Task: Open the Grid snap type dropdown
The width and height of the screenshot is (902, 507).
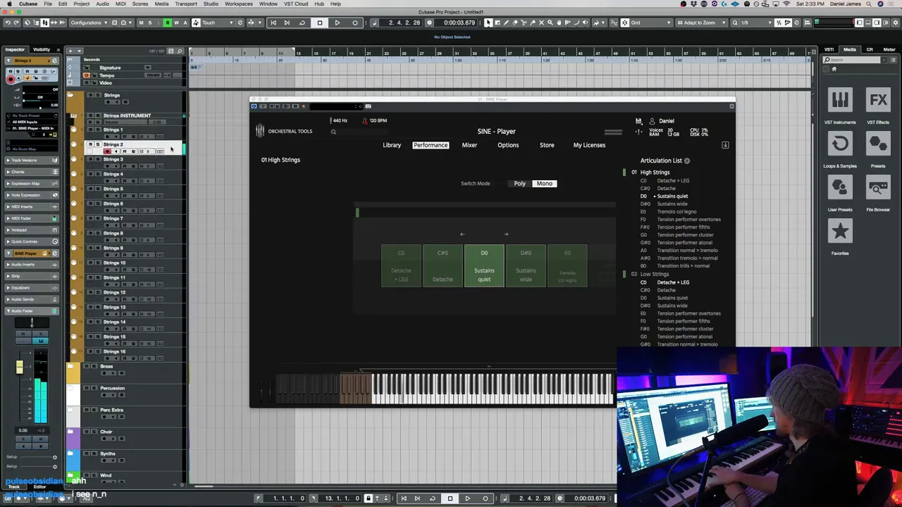Action: [650, 23]
